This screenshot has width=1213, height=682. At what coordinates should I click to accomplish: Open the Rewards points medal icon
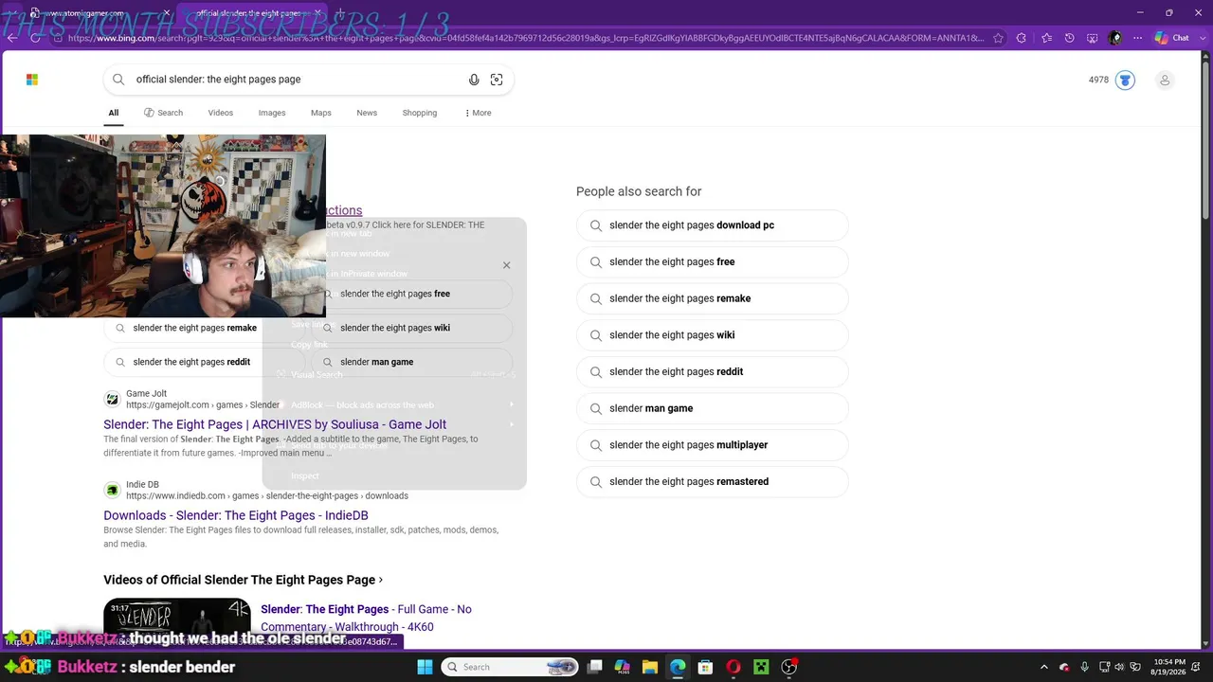pyautogui.click(x=1125, y=81)
